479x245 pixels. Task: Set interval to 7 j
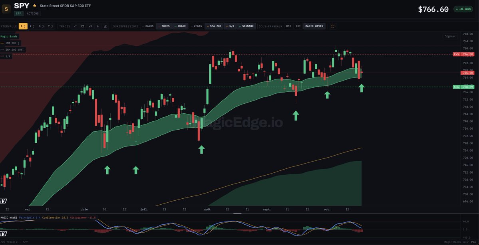pyautogui.click(x=50, y=26)
